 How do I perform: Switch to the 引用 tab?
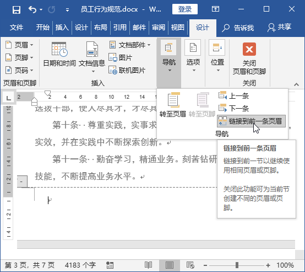pyautogui.click(x=120, y=27)
